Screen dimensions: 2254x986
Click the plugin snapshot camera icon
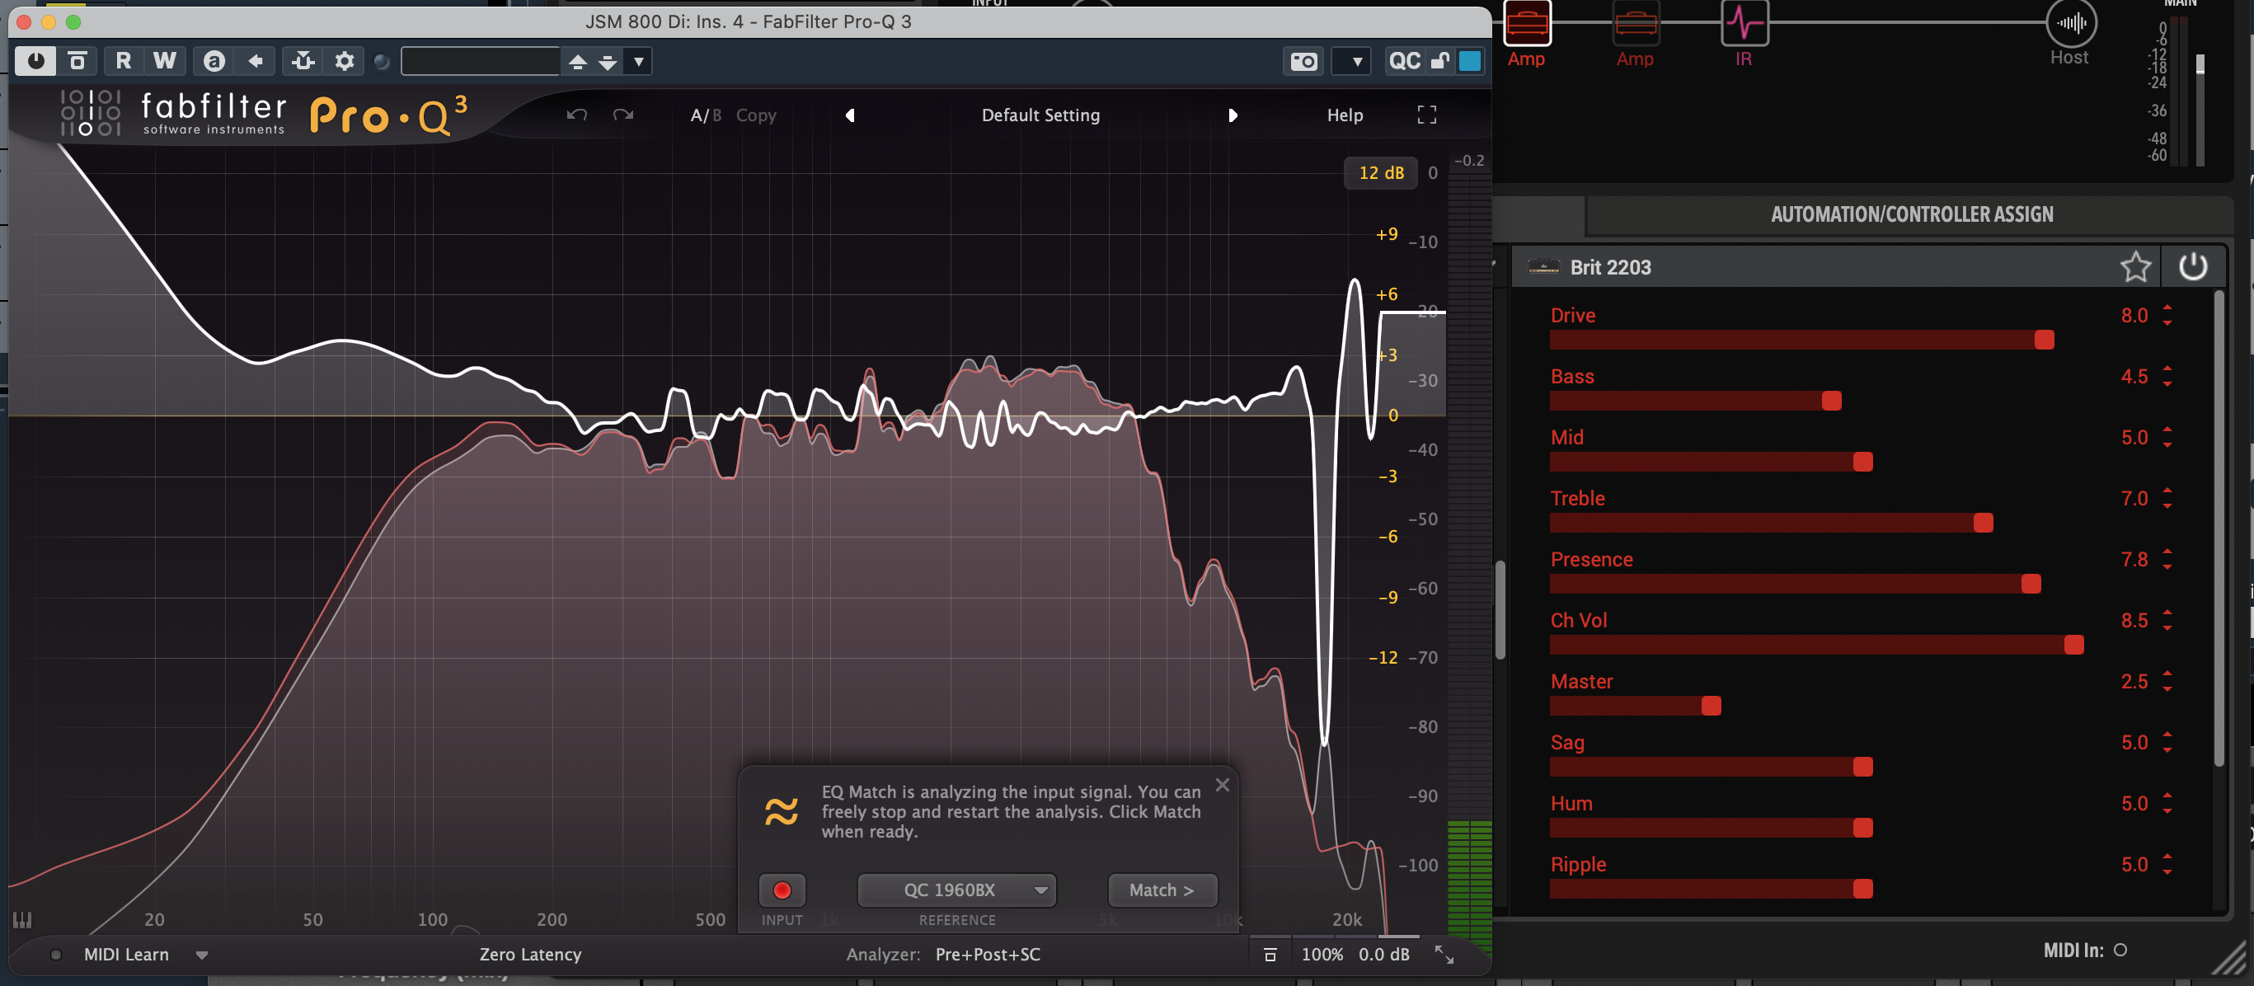click(1303, 61)
